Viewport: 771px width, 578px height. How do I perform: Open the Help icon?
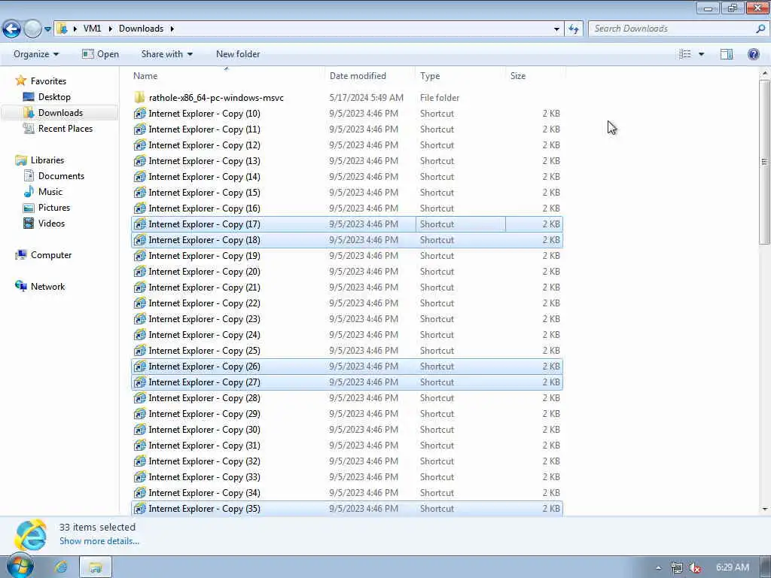[753, 54]
